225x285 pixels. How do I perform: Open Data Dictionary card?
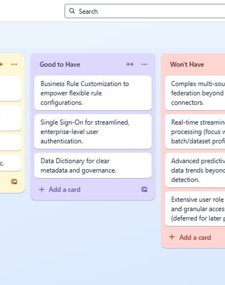point(93,166)
